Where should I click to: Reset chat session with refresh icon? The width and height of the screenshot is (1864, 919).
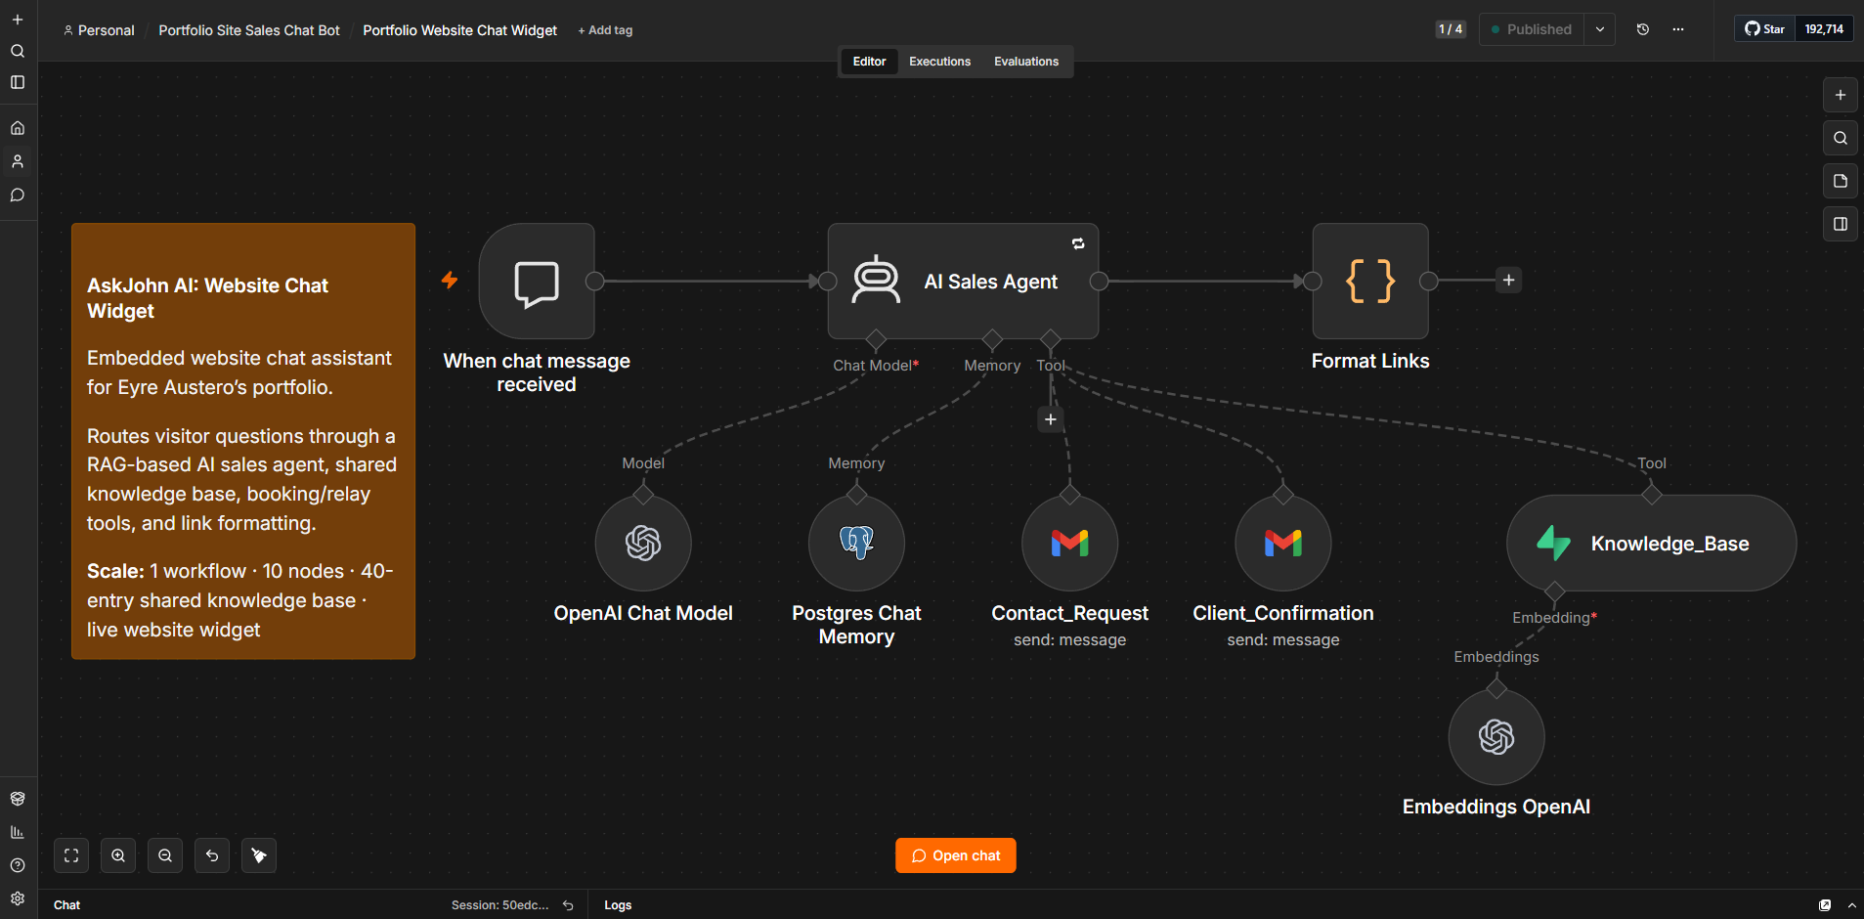568,905
